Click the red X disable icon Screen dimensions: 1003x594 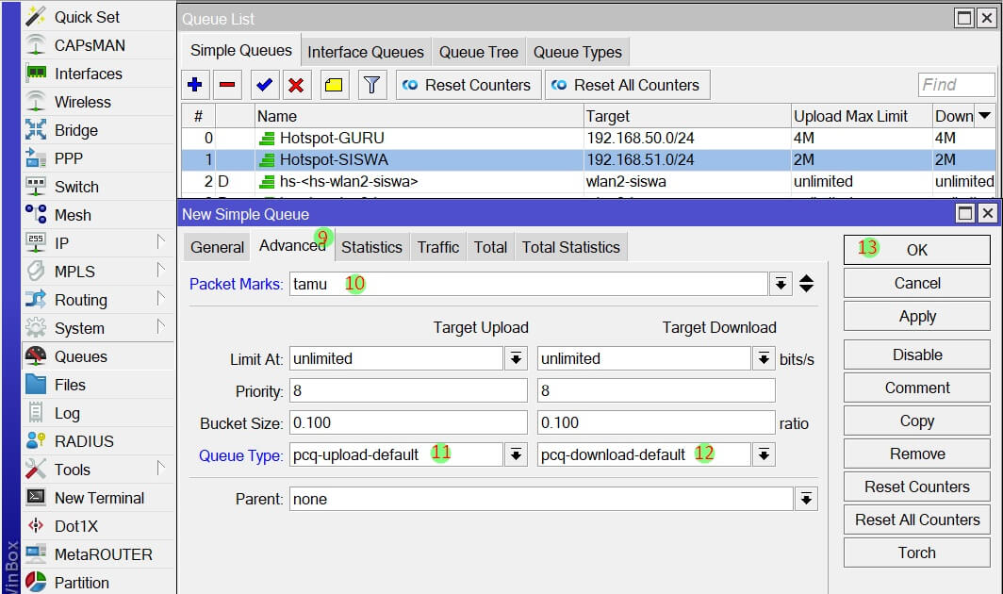[x=296, y=85]
